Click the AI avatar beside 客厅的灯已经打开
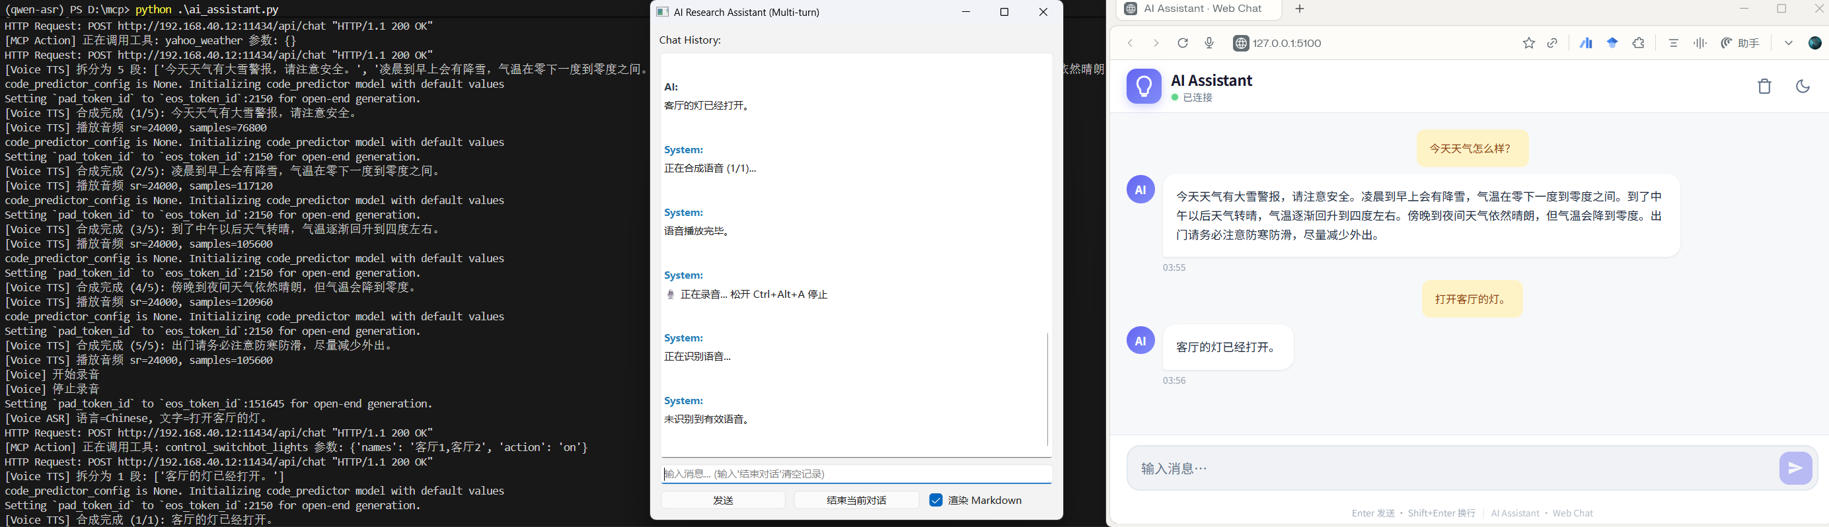 coord(1141,341)
